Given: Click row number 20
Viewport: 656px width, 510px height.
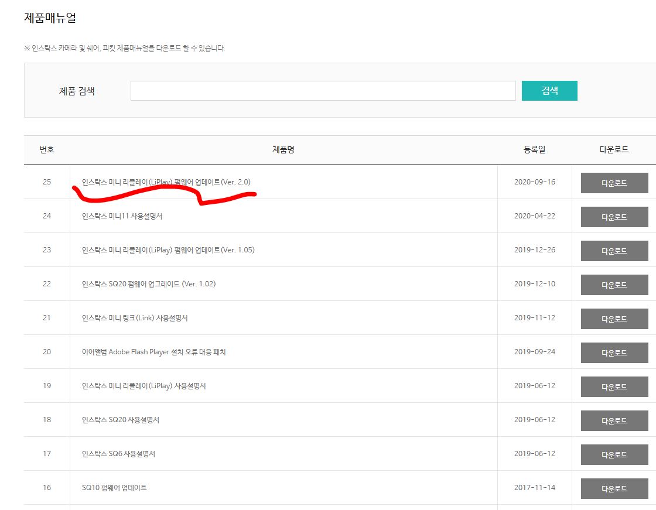Looking at the screenshot, I should click(x=47, y=352).
